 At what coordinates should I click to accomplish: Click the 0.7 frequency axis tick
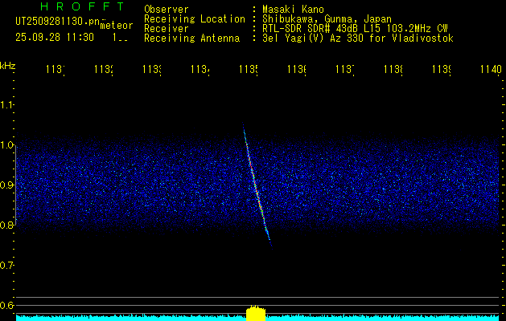coord(7,265)
